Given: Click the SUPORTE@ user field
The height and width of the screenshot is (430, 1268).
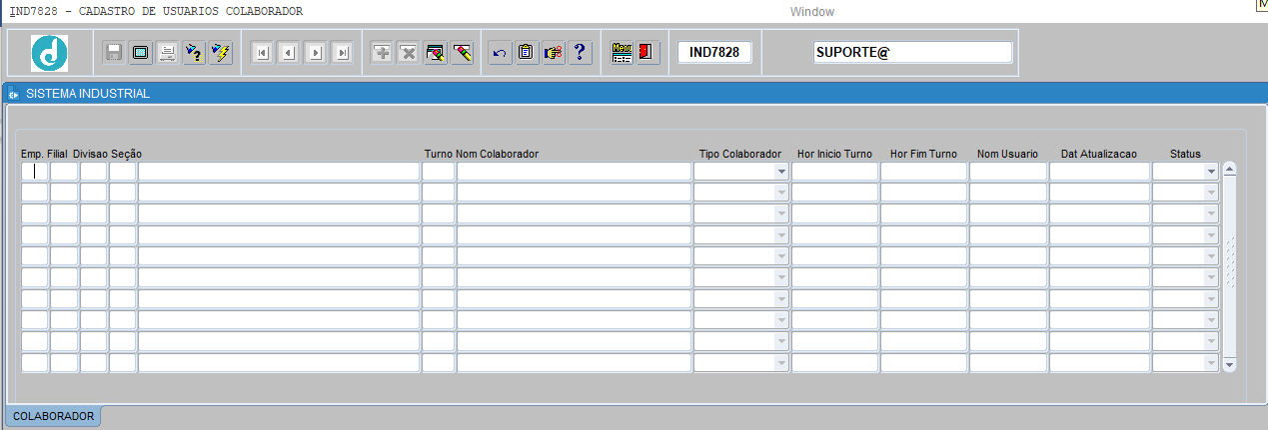Looking at the screenshot, I should coord(913,53).
